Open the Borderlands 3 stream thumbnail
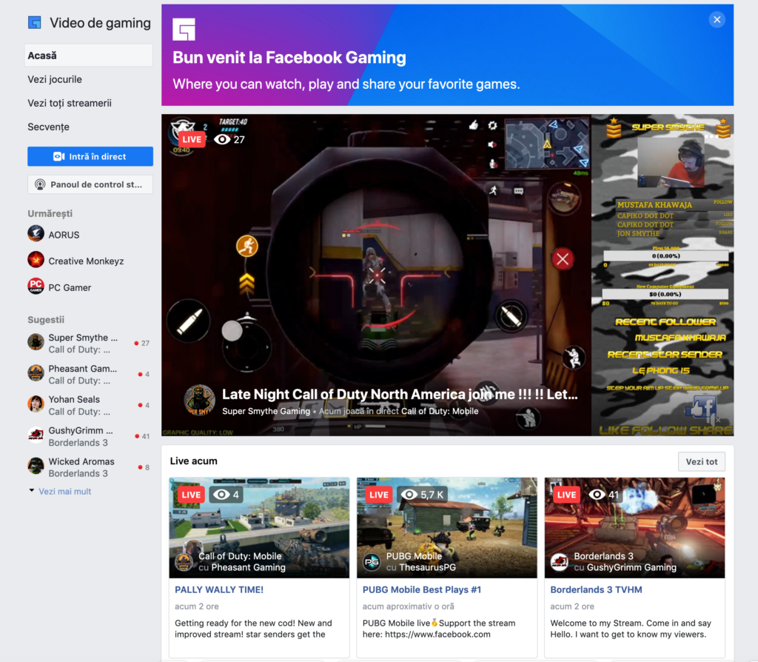 634,527
